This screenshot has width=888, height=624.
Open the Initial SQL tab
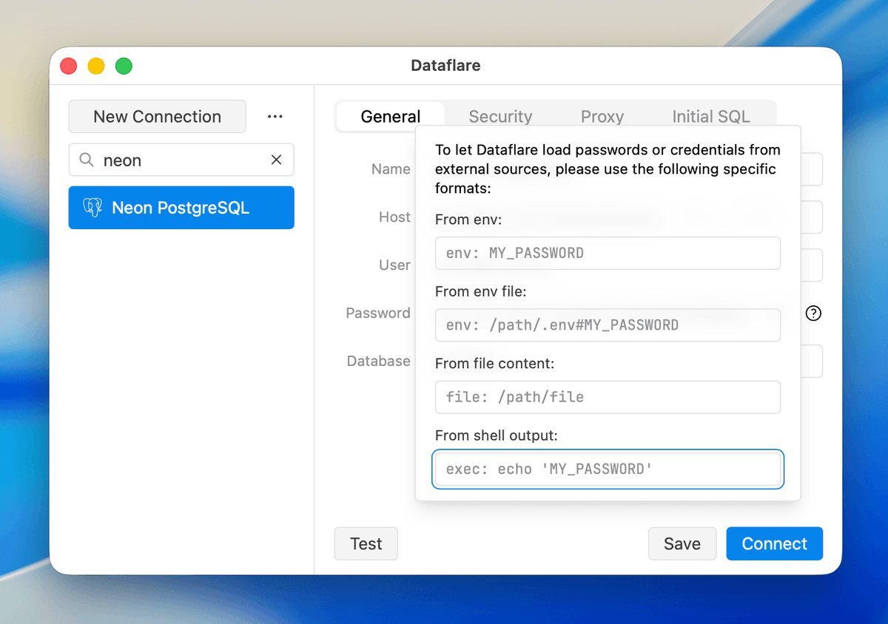pos(711,116)
